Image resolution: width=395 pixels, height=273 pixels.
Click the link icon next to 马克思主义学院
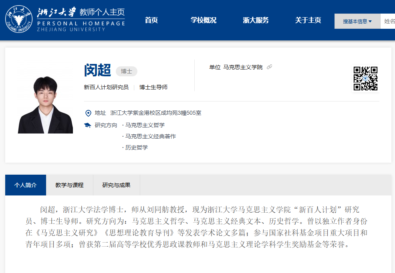pyautogui.click(x=269, y=67)
